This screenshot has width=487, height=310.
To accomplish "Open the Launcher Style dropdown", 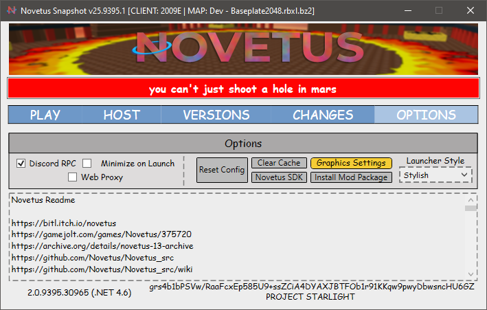I will point(435,175).
